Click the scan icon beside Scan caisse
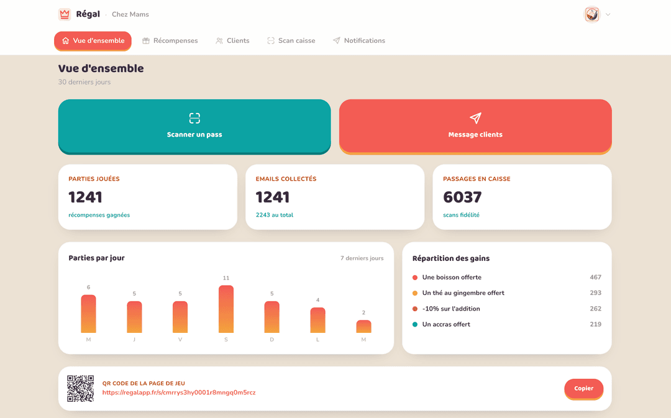671x418 pixels. pyautogui.click(x=271, y=40)
